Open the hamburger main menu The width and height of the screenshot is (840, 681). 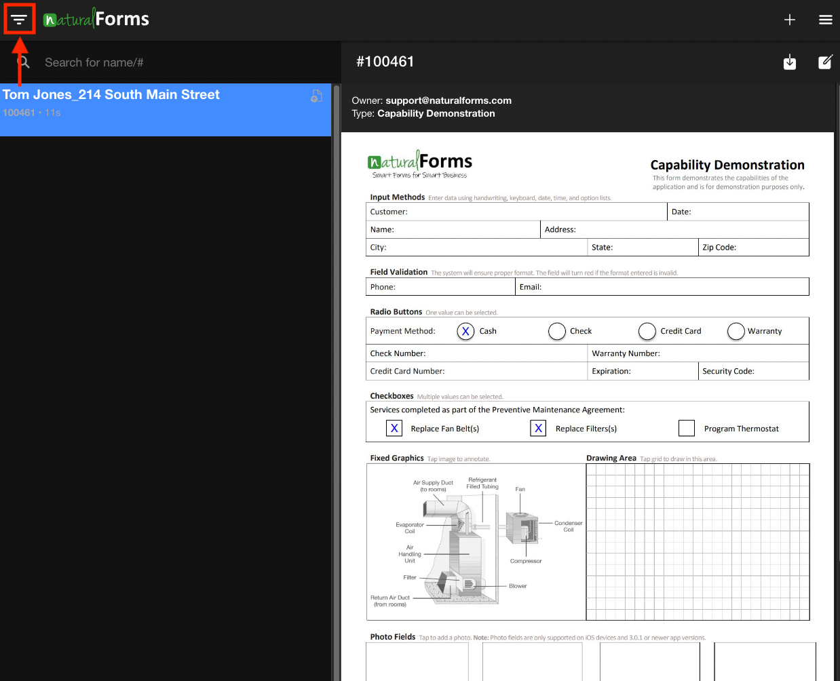click(x=826, y=20)
